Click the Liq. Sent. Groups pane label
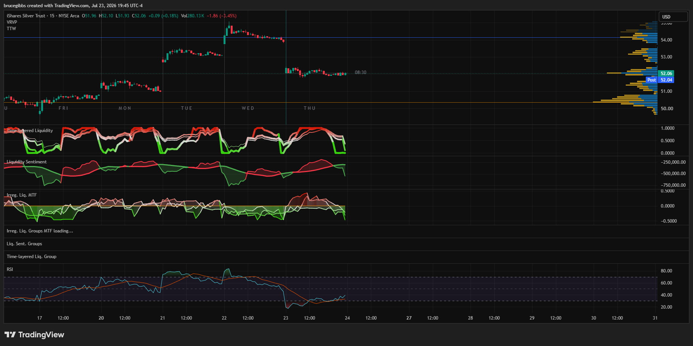Viewport: 693px width, 346px height. [x=24, y=244]
